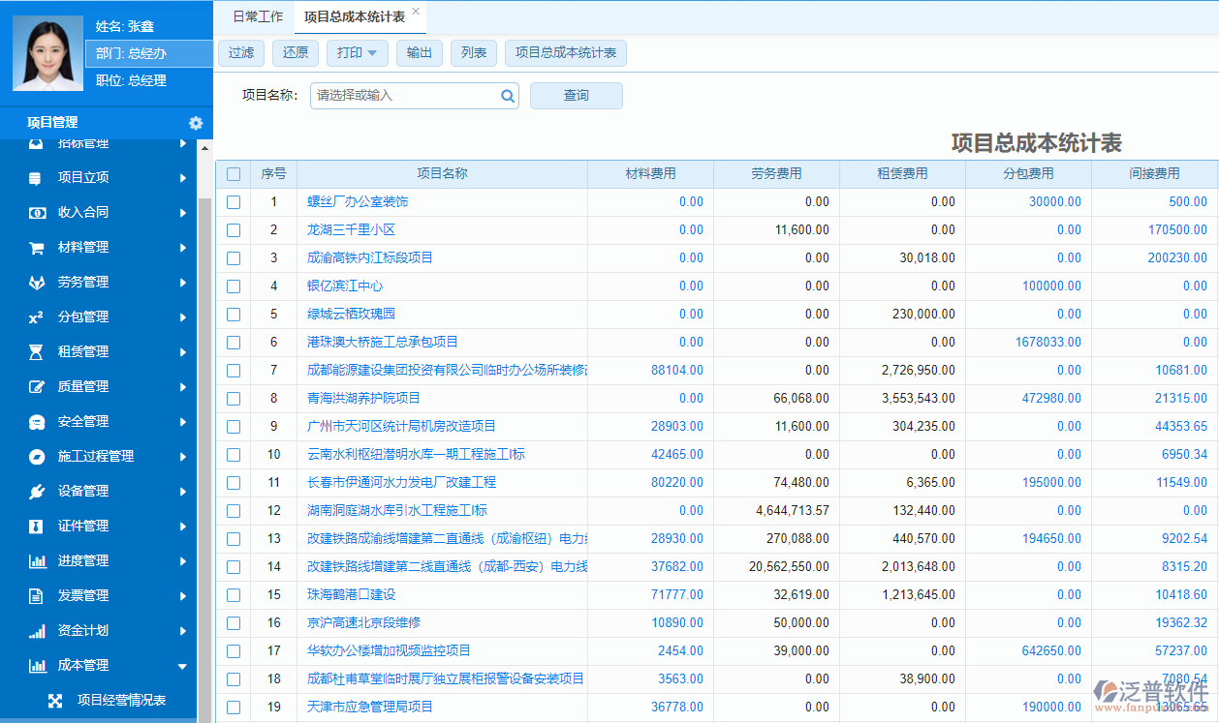Screen dimensions: 1219x723
Task: Check the select-all checkbox in table header
Action: 233,172
